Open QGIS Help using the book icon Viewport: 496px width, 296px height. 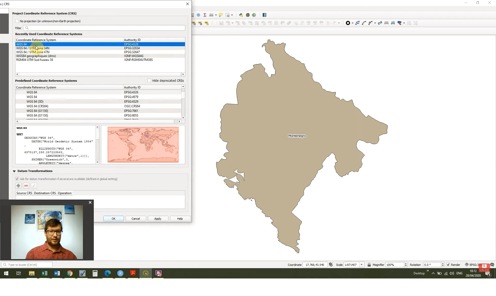[x=265, y=15]
